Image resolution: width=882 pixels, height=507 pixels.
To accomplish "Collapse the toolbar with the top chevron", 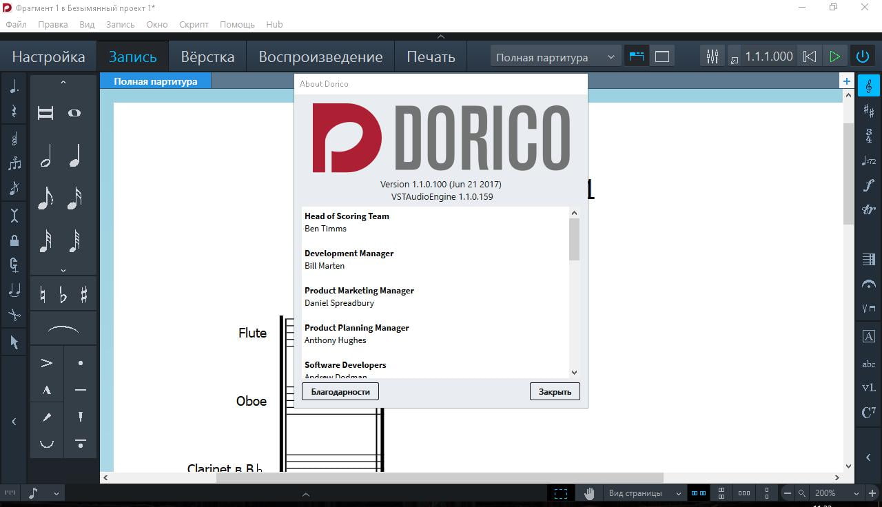I will (441, 37).
